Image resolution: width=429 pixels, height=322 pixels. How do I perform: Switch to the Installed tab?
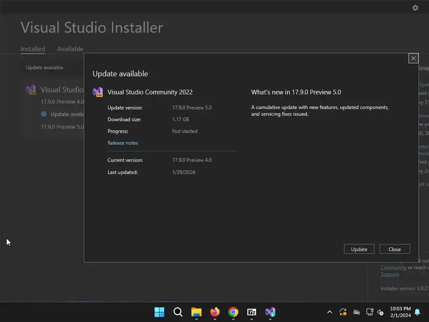click(33, 49)
